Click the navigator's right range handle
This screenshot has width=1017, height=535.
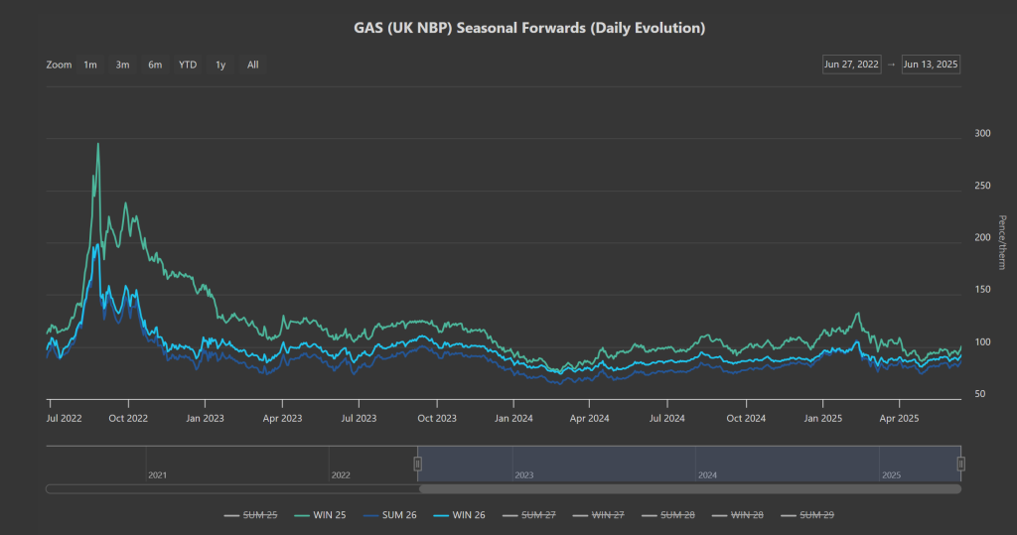point(960,464)
